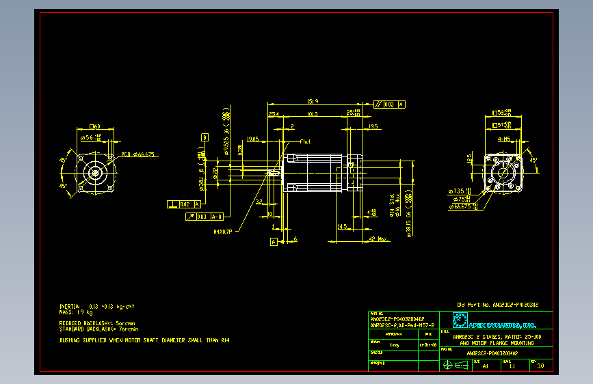Click the 19.05 dimension text

point(253,139)
